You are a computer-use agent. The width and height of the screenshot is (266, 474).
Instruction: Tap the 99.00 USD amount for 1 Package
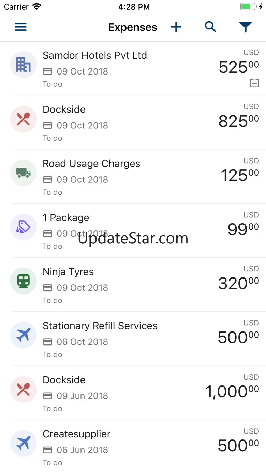point(243,229)
